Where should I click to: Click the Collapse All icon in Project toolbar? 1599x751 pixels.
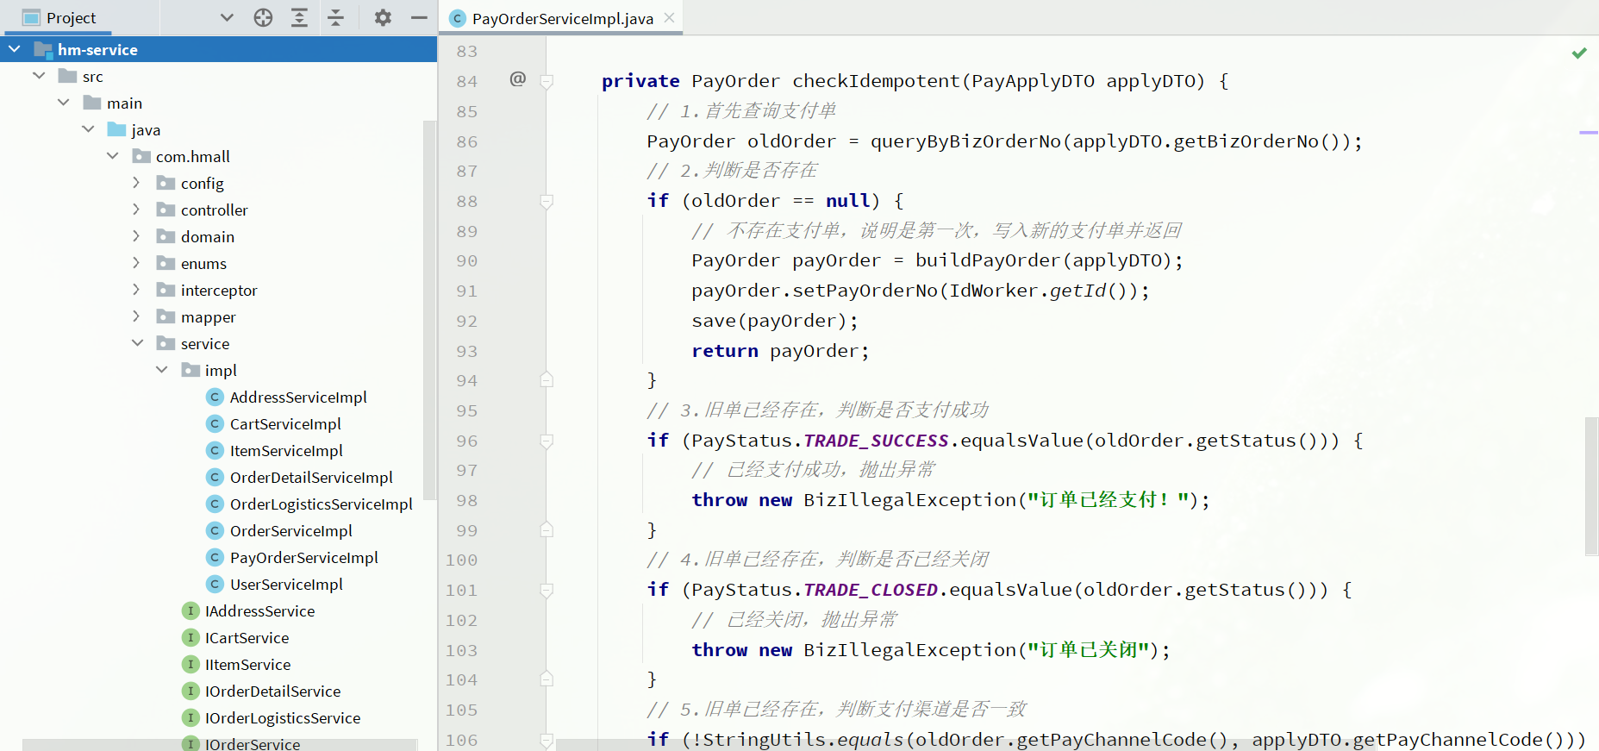click(x=335, y=17)
